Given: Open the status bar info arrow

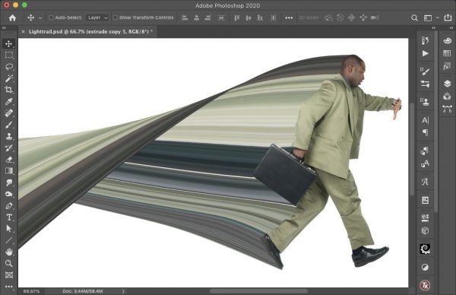Looking at the screenshot, I should coord(123,291).
